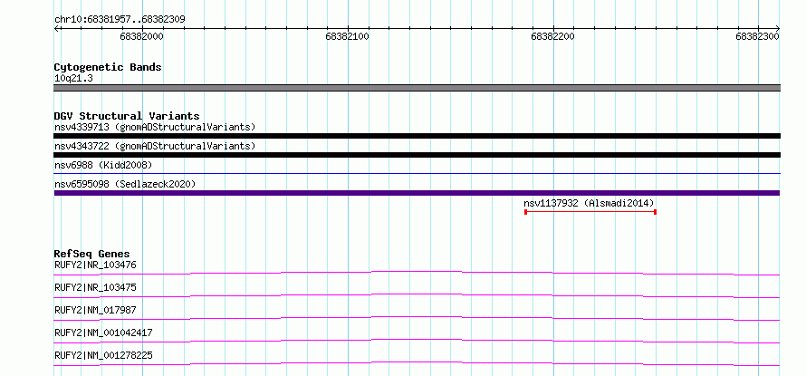Select variant label nsv4343722 (gnomADStructuralVariants)

click(155, 146)
